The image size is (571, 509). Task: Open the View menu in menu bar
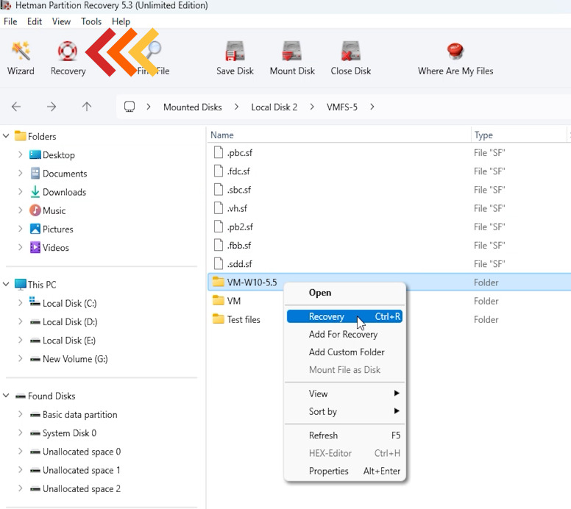(x=61, y=21)
